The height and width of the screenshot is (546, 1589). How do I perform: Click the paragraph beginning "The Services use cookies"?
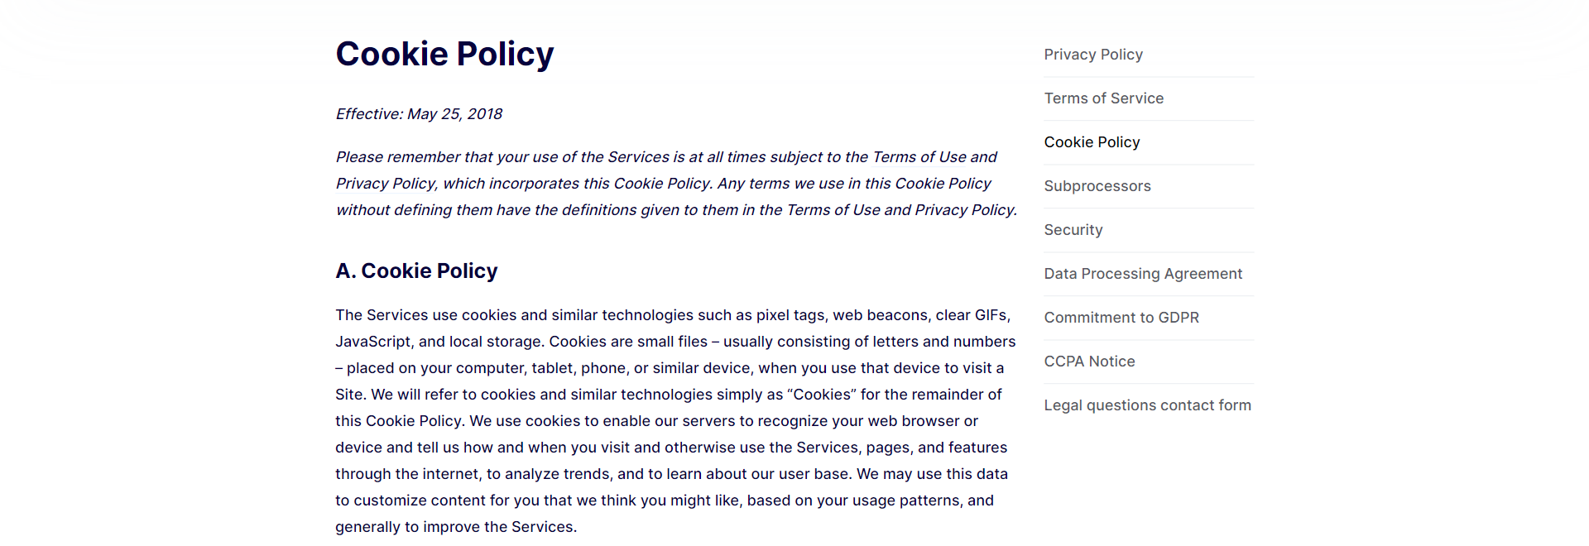point(675,421)
